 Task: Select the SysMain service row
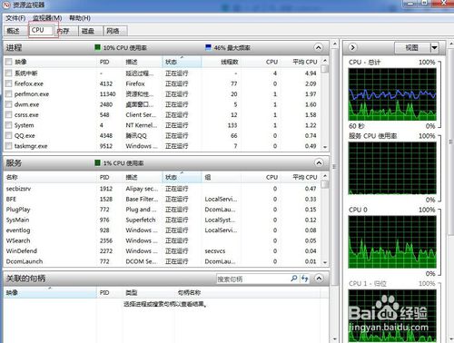(x=162, y=220)
